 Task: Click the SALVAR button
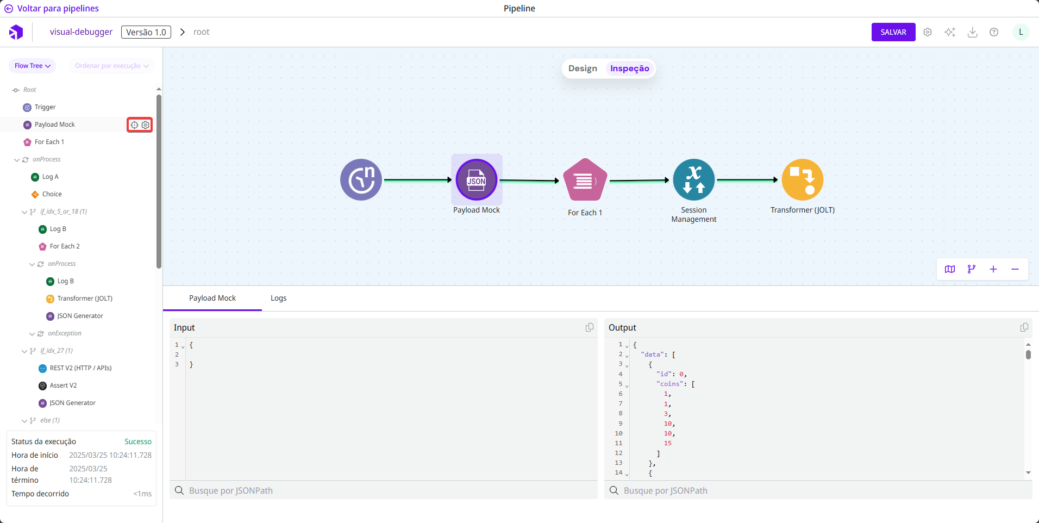click(893, 32)
